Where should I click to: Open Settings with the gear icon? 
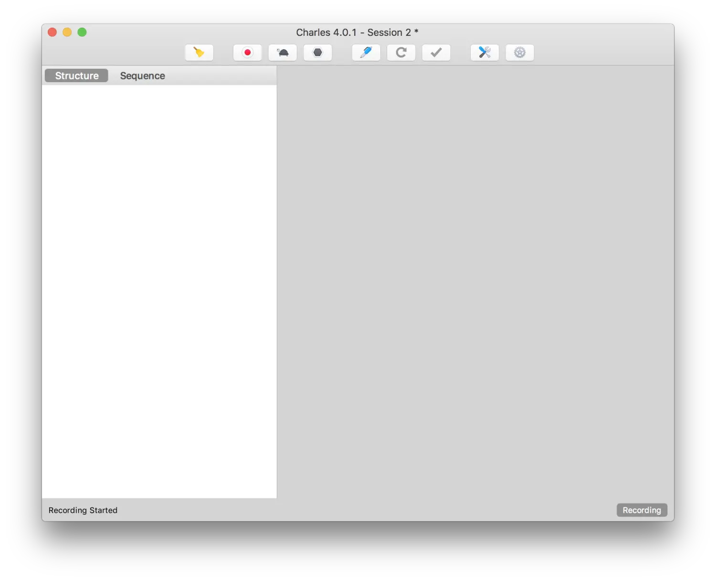(520, 53)
